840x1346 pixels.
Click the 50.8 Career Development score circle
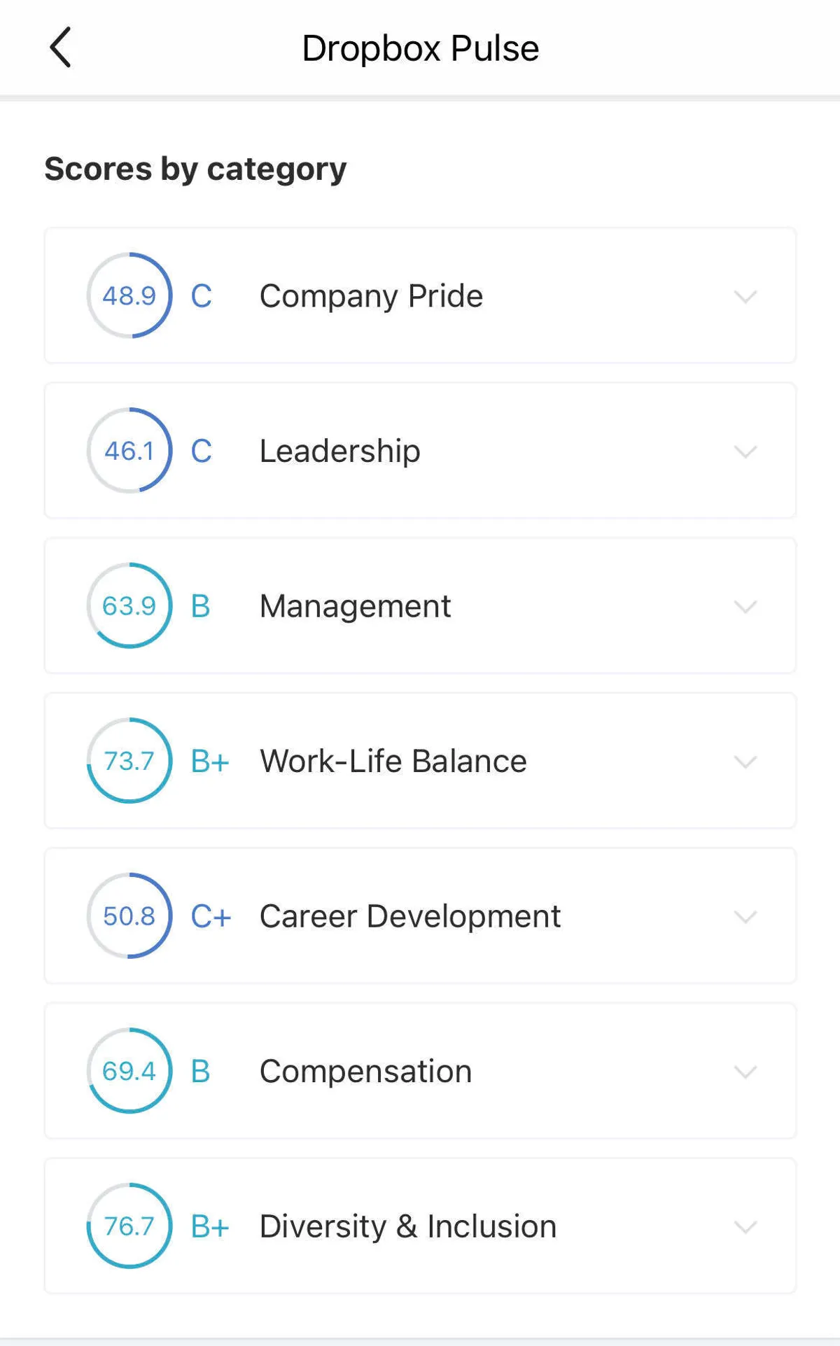[x=129, y=916]
